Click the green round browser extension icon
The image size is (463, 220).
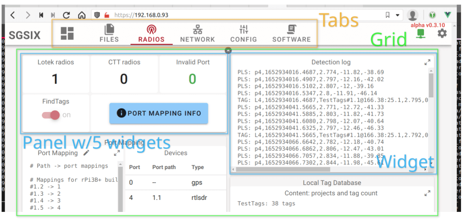click(x=433, y=15)
